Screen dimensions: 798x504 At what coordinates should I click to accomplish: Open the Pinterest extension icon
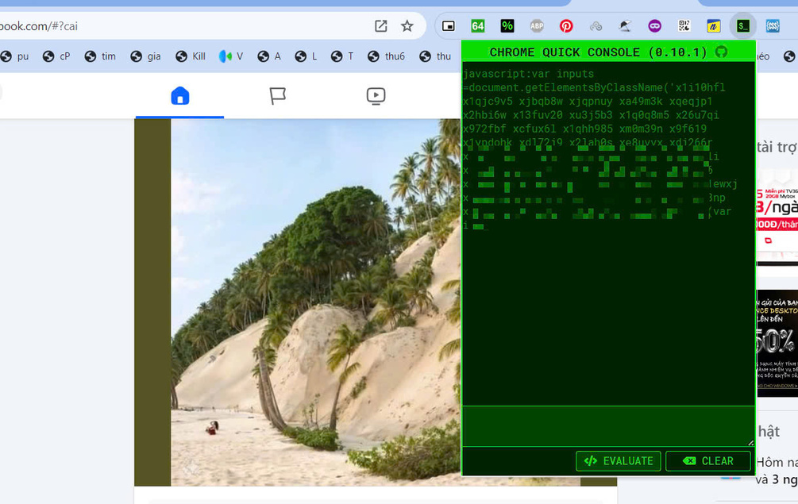click(x=566, y=26)
